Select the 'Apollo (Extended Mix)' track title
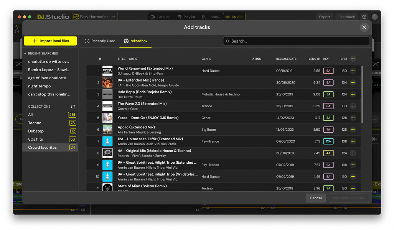This screenshot has height=230, width=394. tap(136, 127)
